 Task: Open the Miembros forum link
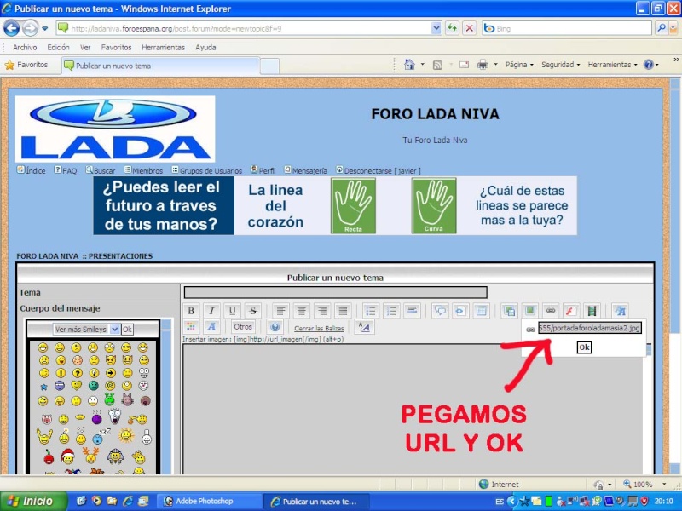(143, 170)
